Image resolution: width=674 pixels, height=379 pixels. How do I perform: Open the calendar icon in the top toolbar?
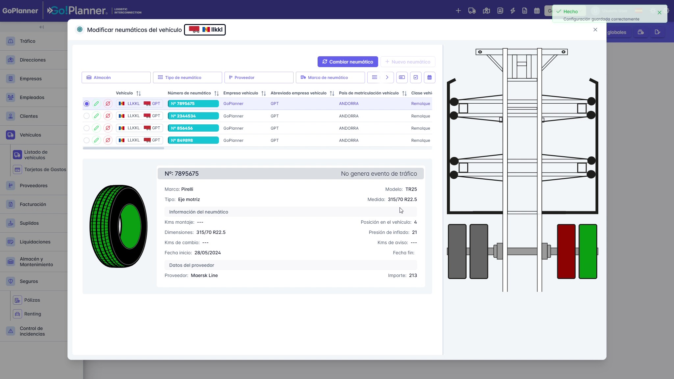click(537, 11)
